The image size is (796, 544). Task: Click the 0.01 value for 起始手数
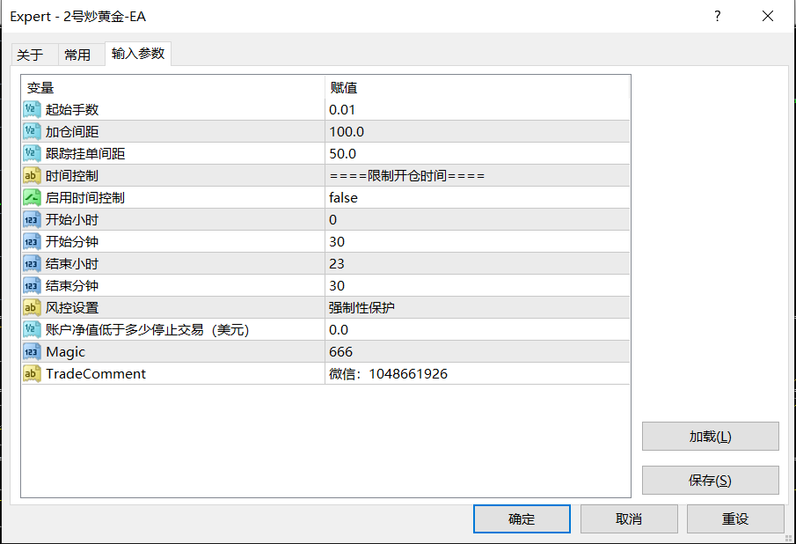[x=342, y=110]
